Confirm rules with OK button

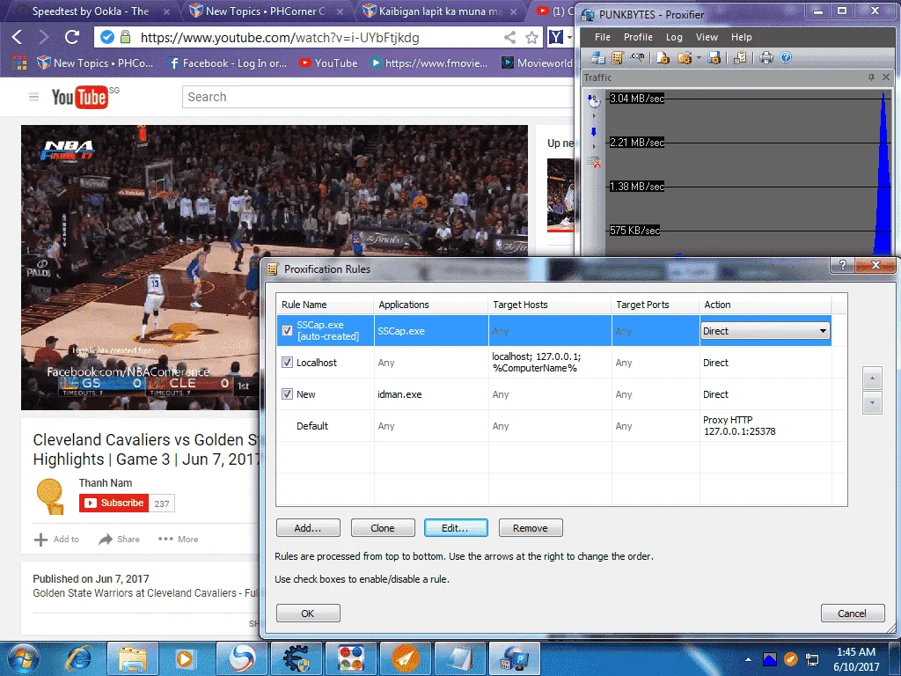pos(308,614)
